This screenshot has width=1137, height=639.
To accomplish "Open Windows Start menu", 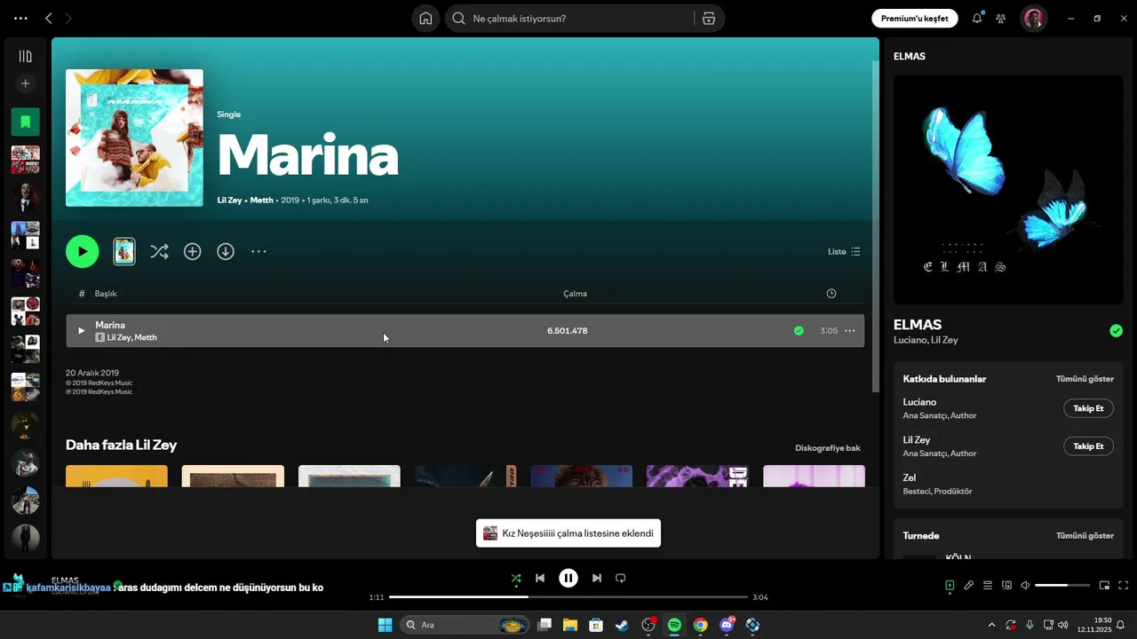I will coord(385,625).
